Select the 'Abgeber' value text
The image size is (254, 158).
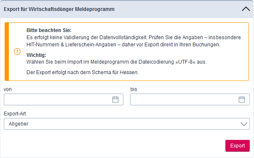pyautogui.click(x=19, y=124)
